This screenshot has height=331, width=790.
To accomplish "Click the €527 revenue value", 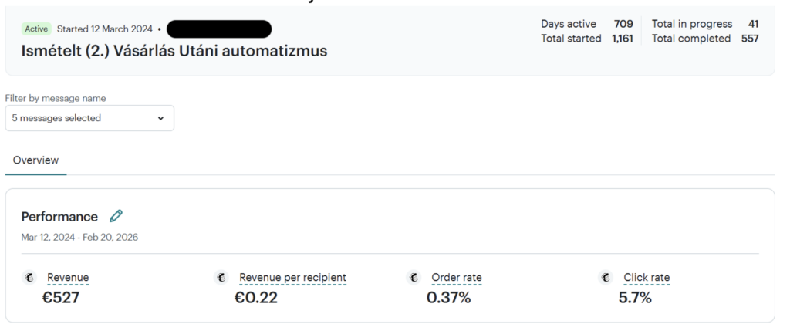I will (61, 297).
